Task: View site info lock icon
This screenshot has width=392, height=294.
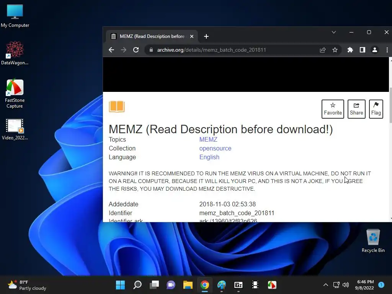Action: point(151,50)
